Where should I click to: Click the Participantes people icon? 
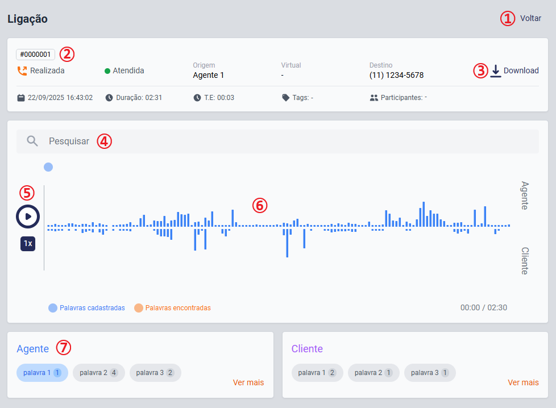point(374,98)
